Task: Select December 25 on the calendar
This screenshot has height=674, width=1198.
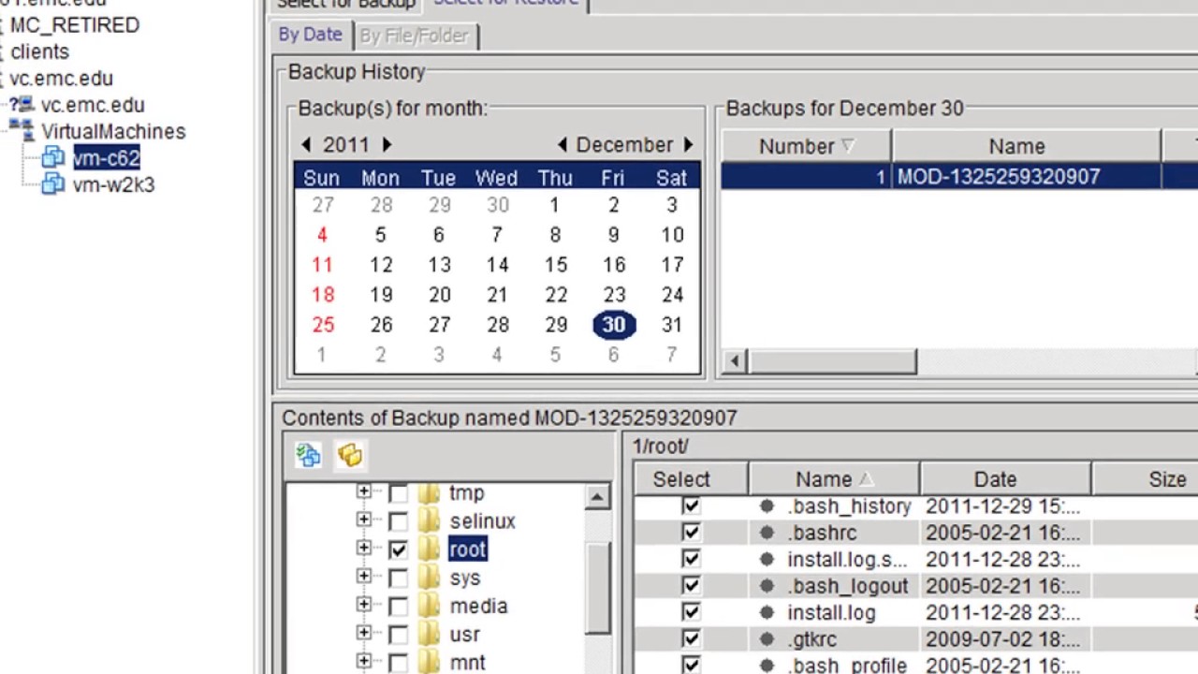Action: (323, 325)
